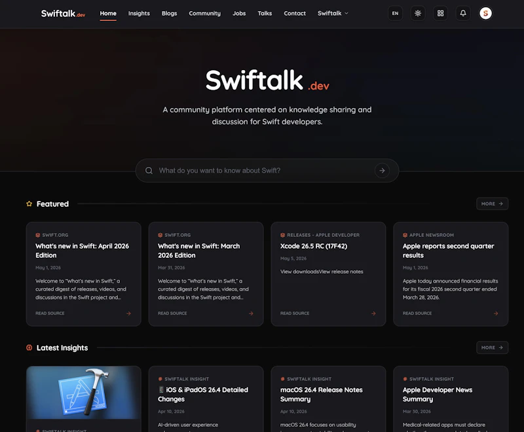The image size is (524, 432).
Task: Switch language with the EN button
Action: click(x=395, y=13)
